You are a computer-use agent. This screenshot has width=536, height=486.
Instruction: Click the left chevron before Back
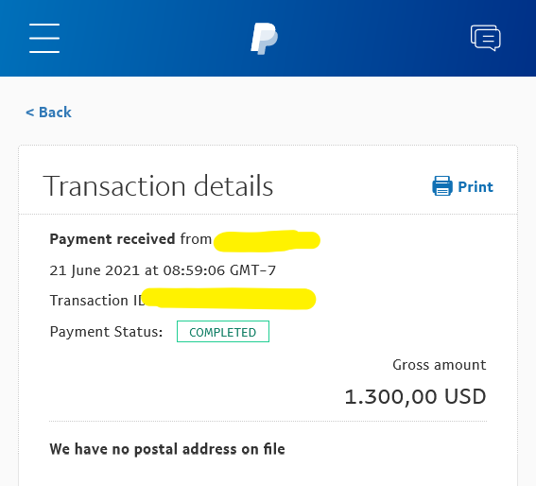29,113
